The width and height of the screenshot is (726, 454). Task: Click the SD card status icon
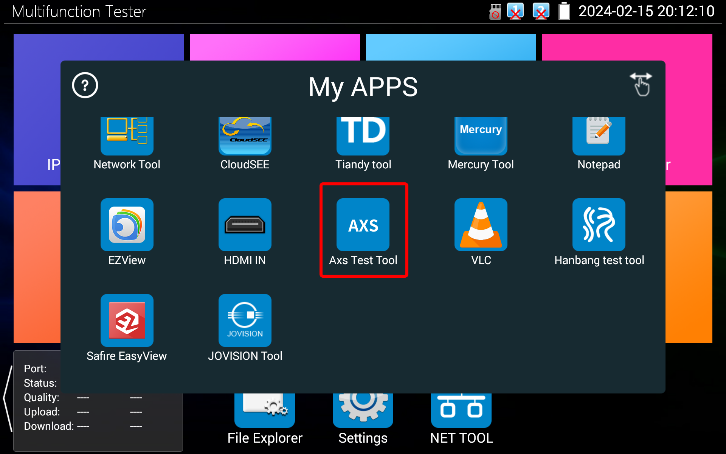click(495, 11)
